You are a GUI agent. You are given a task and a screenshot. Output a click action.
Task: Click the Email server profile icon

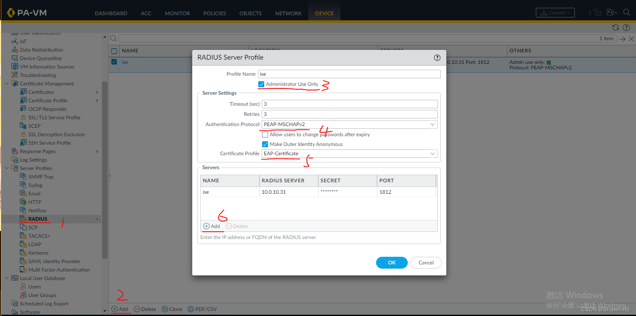23,194
